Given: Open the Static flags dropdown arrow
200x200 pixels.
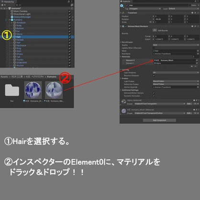Looking at the screenshot, I should coord(199,5).
